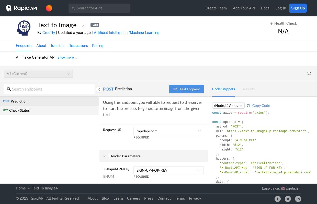
Task: Switch to the Endpoints tab
Action: click(24, 46)
